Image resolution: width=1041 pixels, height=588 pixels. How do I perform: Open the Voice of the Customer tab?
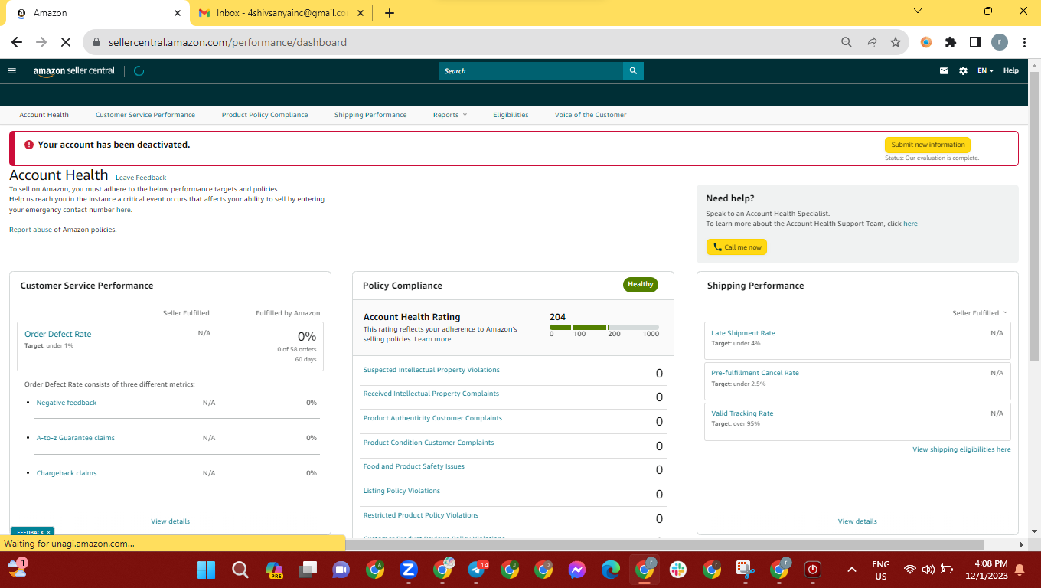pos(591,115)
